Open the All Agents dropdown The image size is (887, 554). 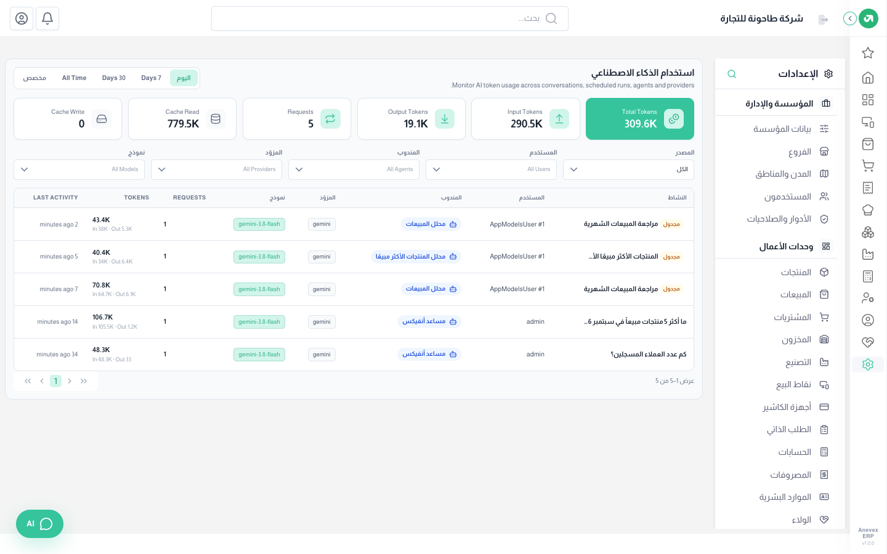point(354,169)
